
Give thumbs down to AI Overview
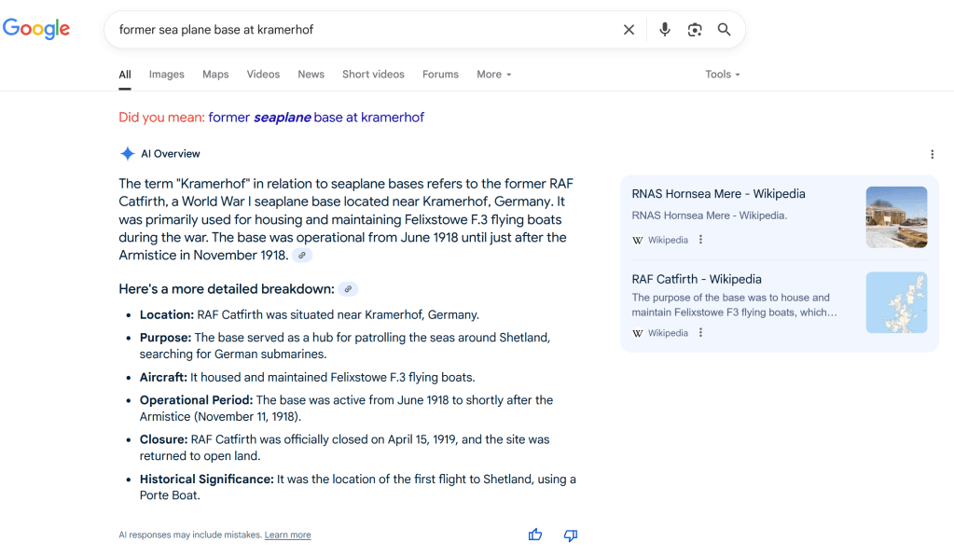tap(571, 535)
